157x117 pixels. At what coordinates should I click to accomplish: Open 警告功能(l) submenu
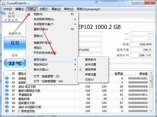tap(52, 60)
